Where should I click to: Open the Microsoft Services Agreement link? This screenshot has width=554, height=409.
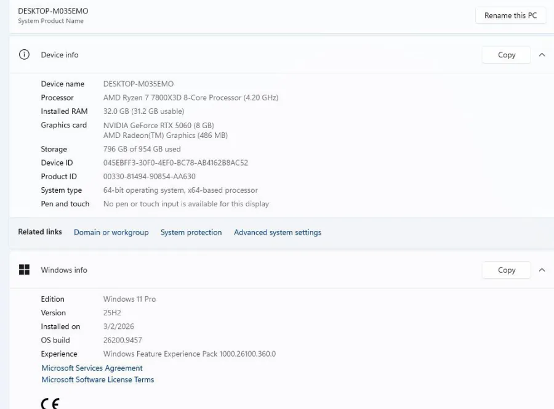pyautogui.click(x=92, y=368)
